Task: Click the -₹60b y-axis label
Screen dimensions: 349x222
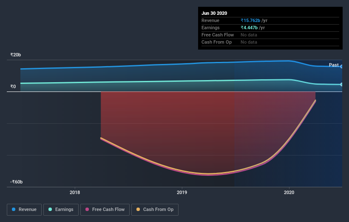Action: pyautogui.click(x=16, y=182)
